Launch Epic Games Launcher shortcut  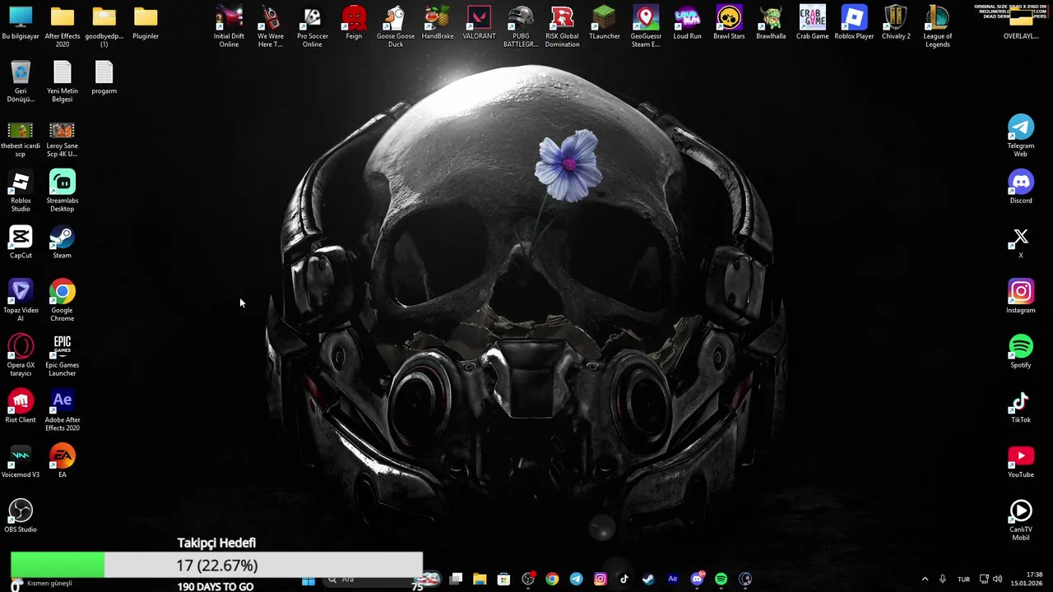[x=63, y=356]
